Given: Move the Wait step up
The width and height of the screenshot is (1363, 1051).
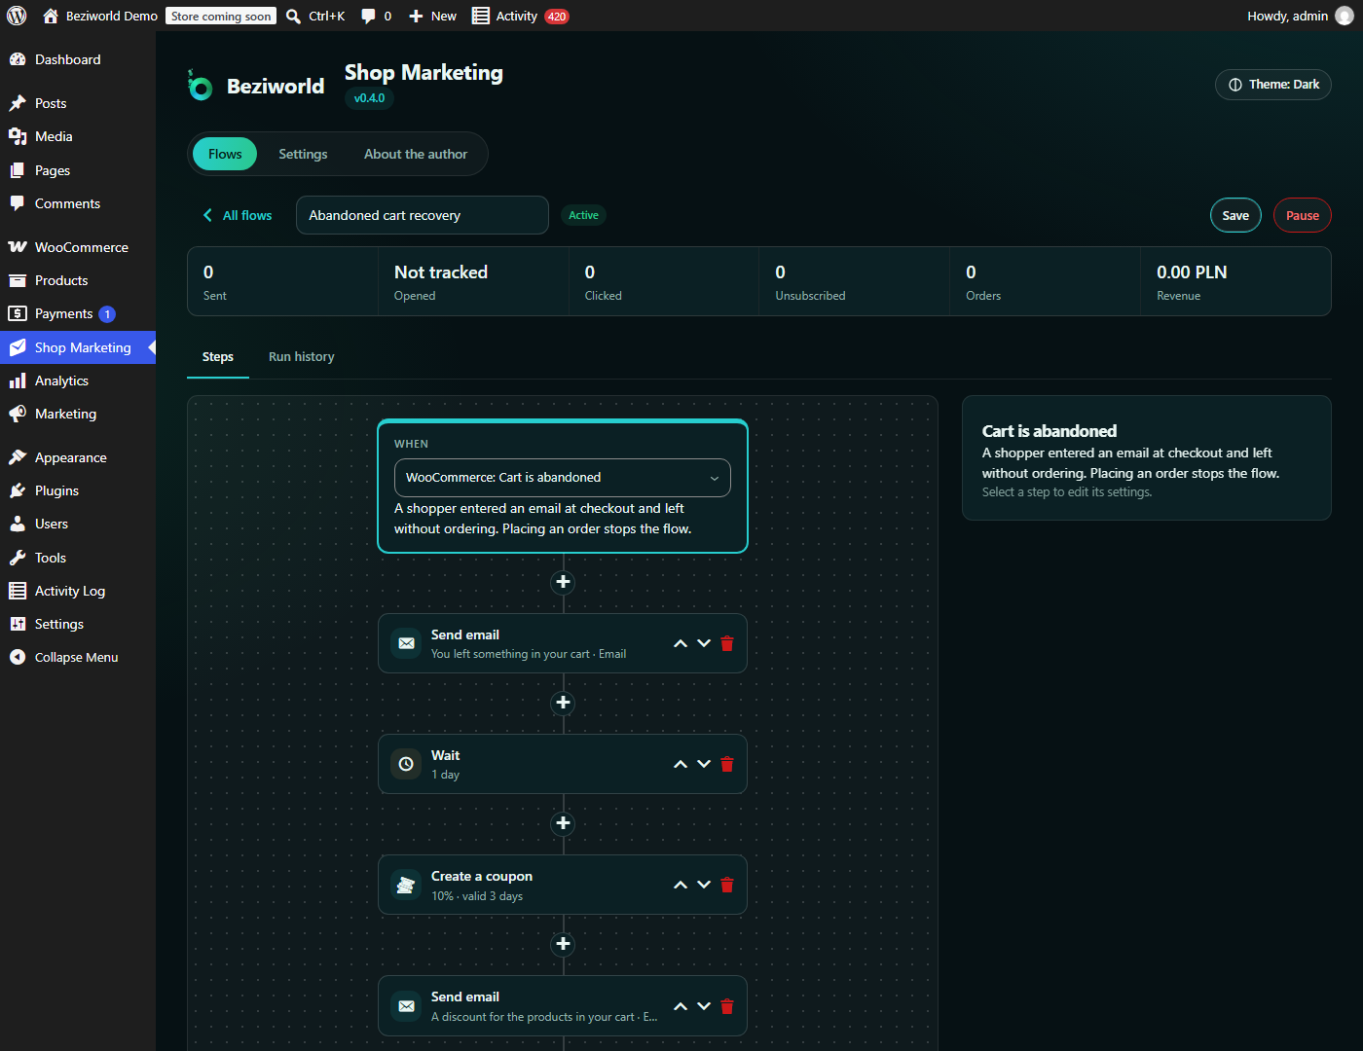Looking at the screenshot, I should [x=681, y=764].
